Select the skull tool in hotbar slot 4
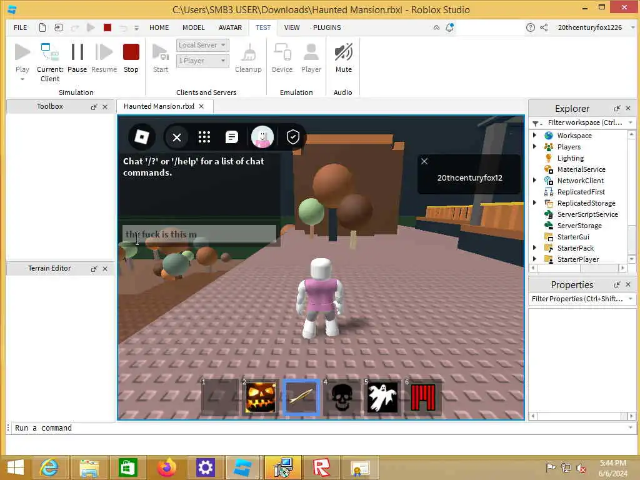 [x=342, y=397]
